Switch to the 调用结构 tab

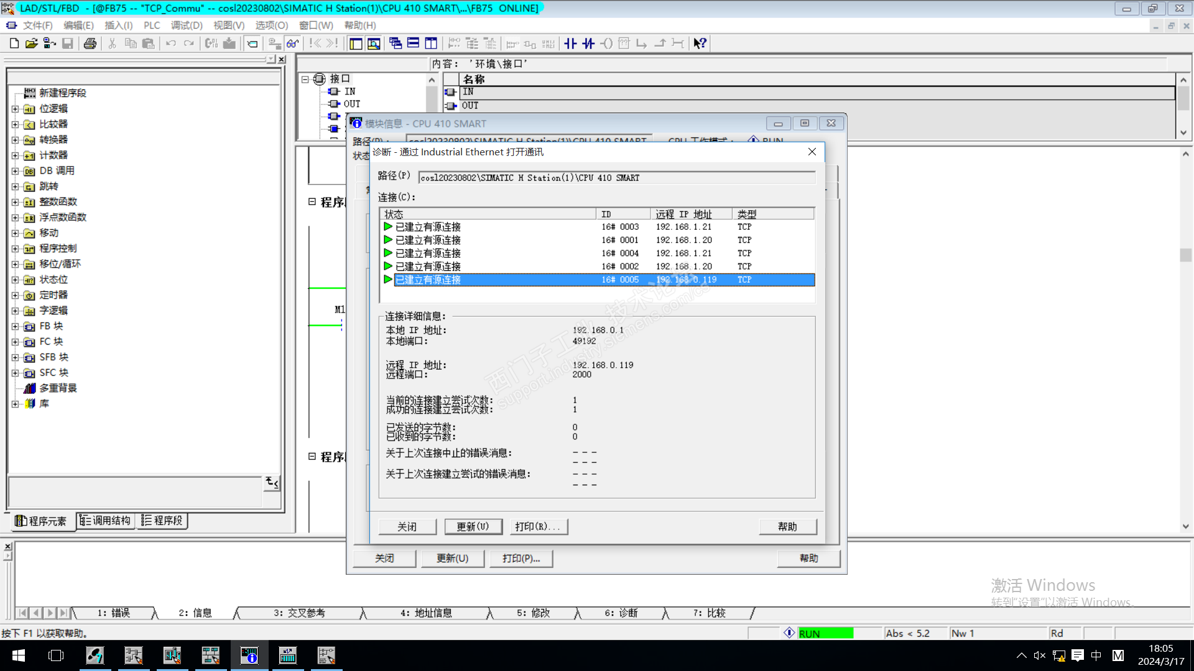[105, 521]
